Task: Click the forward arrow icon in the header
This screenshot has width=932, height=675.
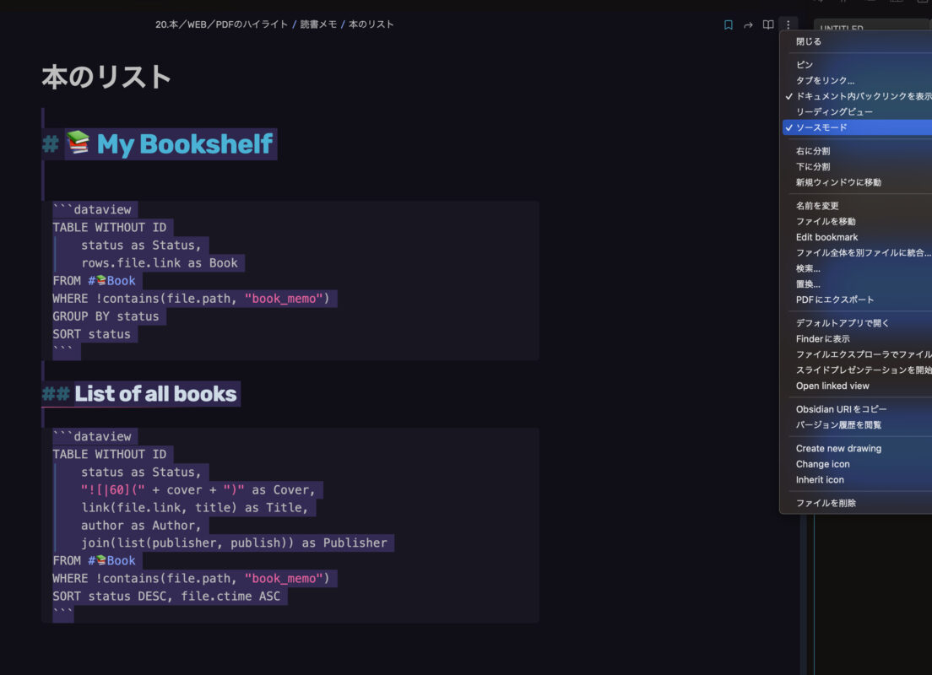Action: 748,25
